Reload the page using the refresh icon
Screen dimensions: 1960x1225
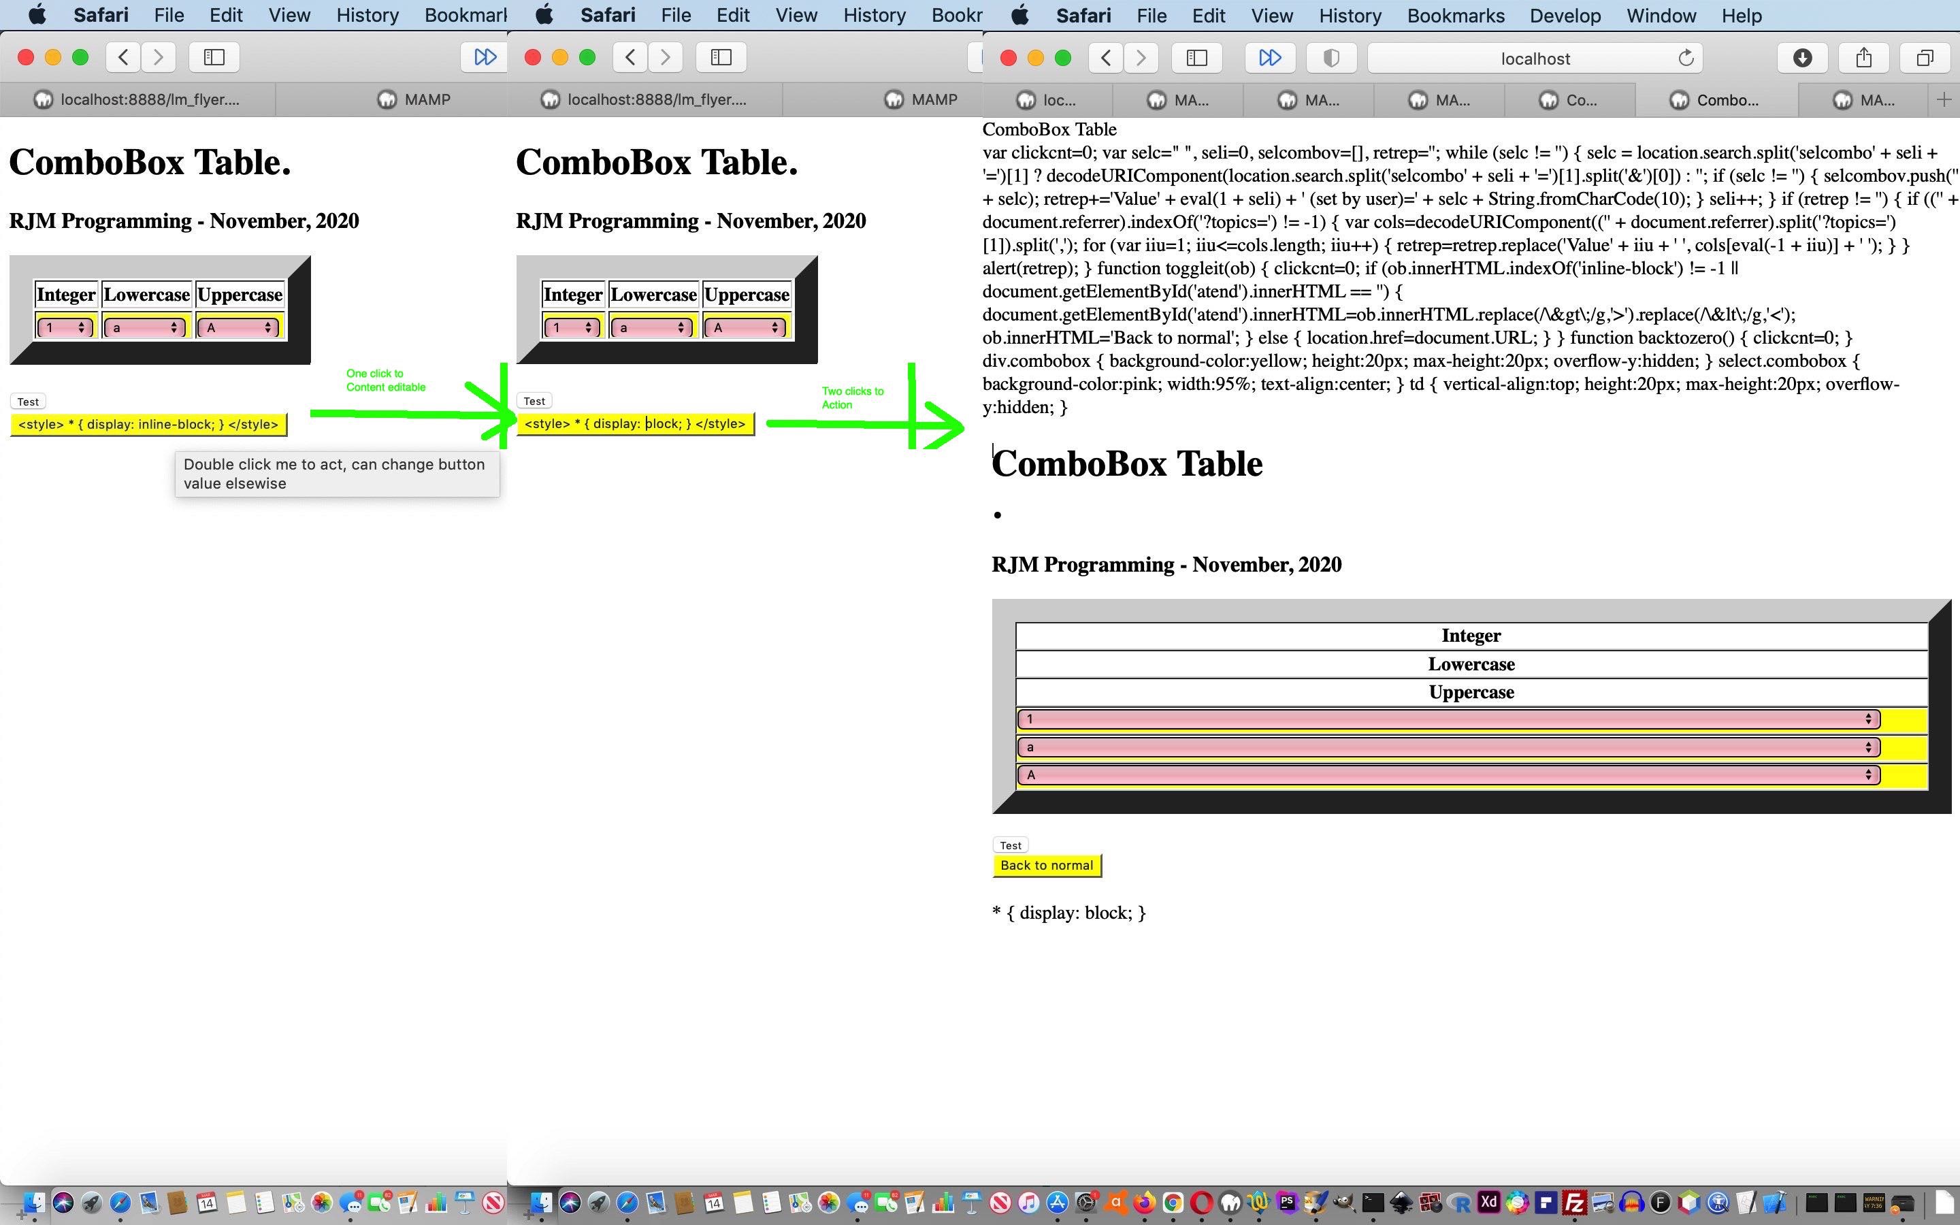[x=1686, y=58]
